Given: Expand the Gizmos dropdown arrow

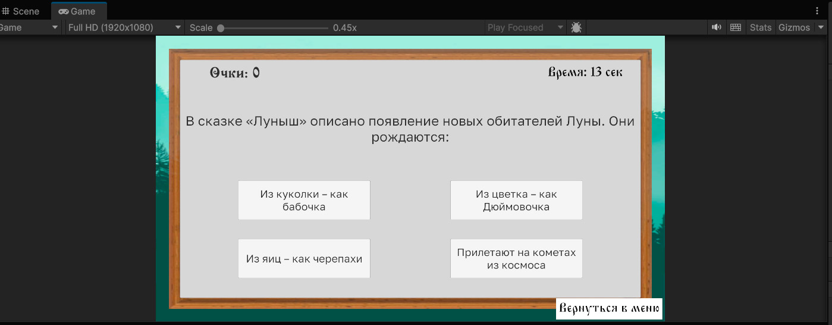Looking at the screenshot, I should click(821, 27).
